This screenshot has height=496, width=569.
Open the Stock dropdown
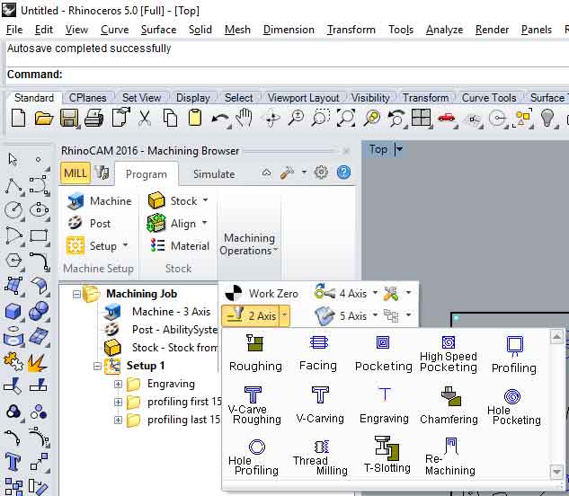pos(205,200)
